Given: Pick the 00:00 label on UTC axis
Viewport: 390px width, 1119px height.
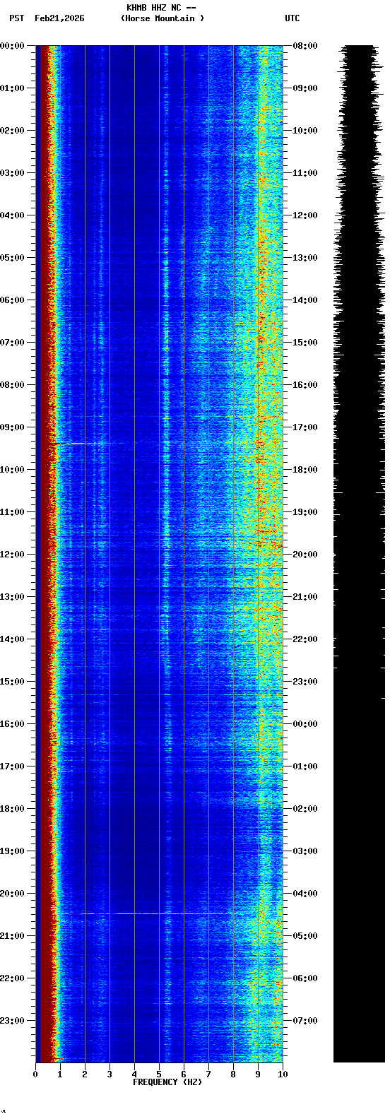Looking at the screenshot, I should click(x=305, y=724).
